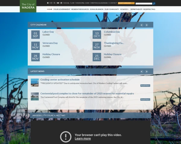Screen dimensions: 181x144
Task: Open the Your Government menu
Action: [x=62, y=9]
